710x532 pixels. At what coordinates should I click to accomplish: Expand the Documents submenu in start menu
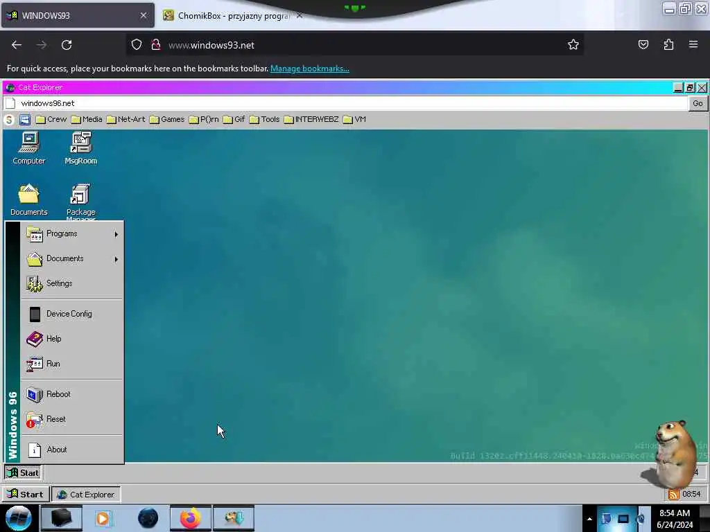tap(72, 259)
